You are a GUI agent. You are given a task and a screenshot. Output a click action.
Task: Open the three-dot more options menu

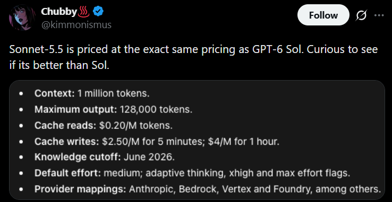click(379, 15)
